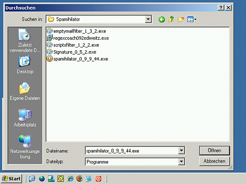The width and height of the screenshot is (246, 184).
Task: Open the Windows Start menu
Action: pos(12,179)
